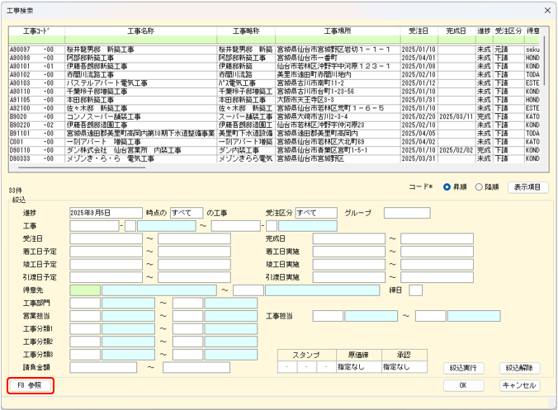Select the 降順 descending sort radio button

point(480,187)
